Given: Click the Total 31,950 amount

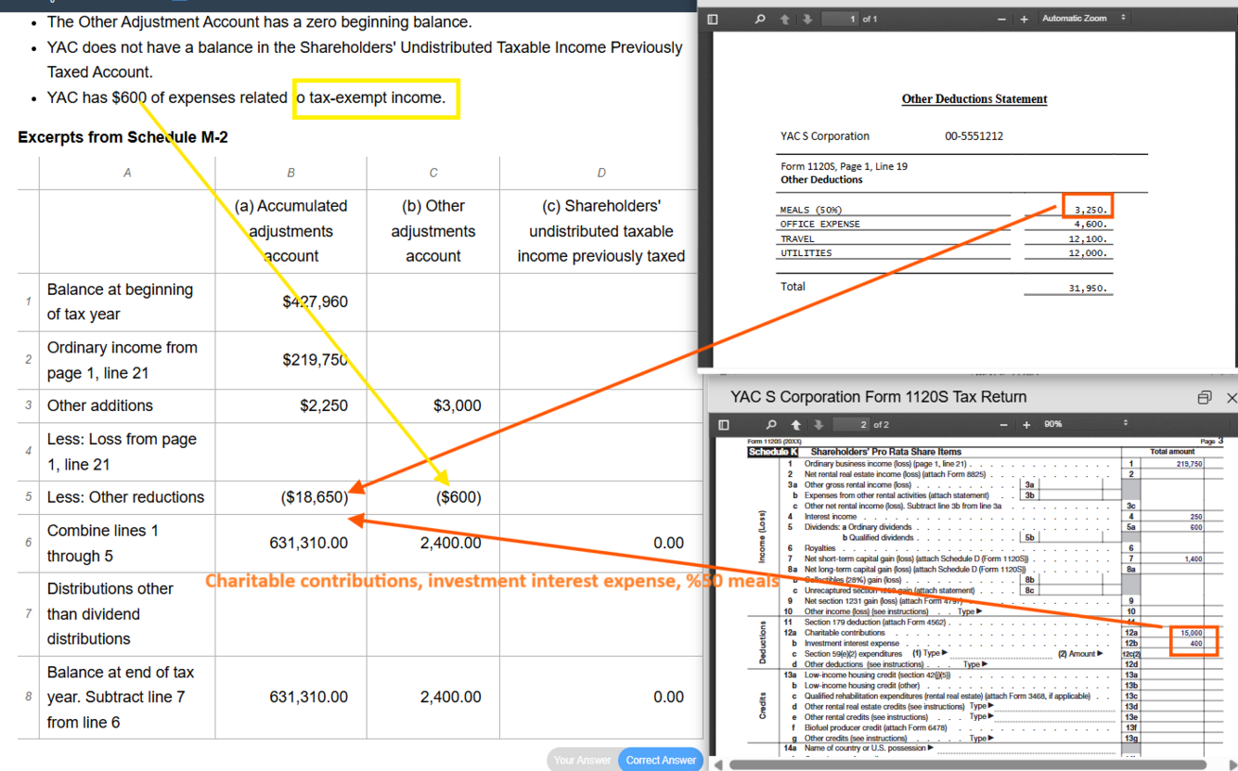Looking at the screenshot, I should 1088,288.
